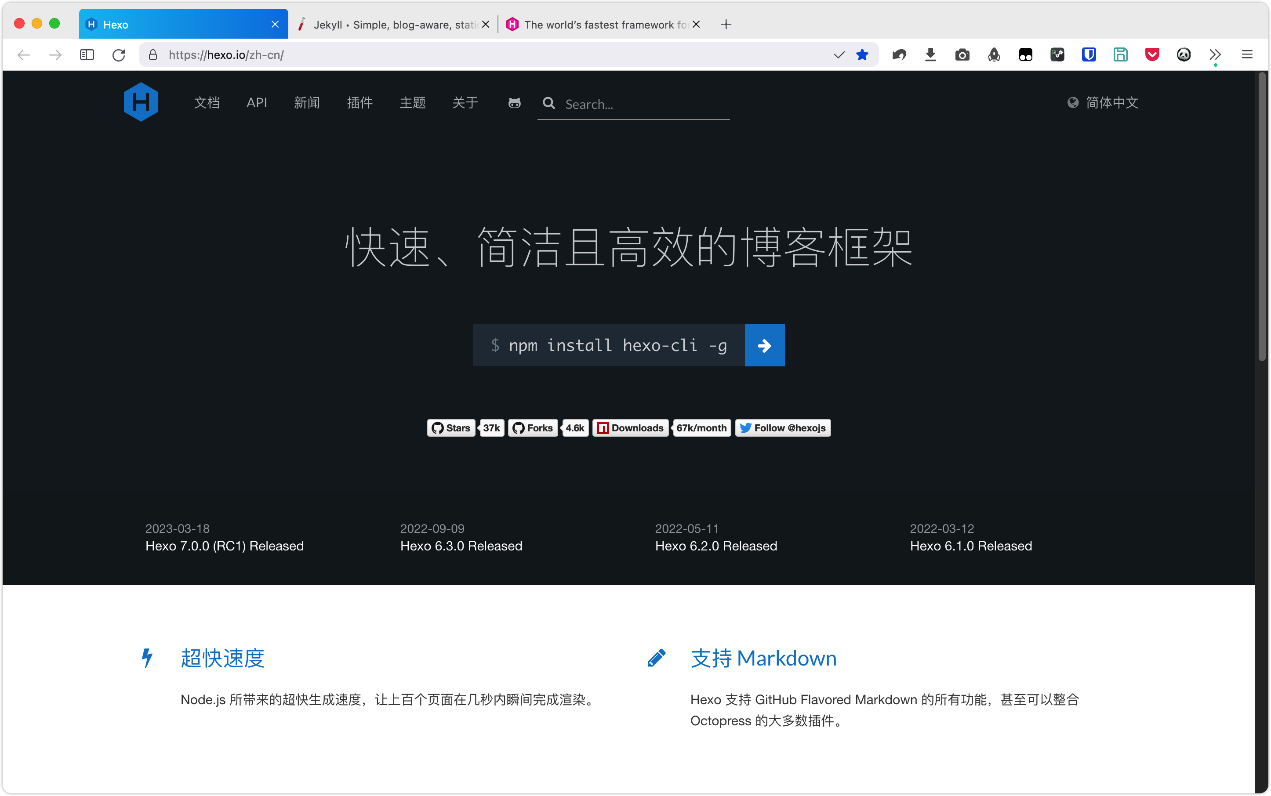Viewport: 1271px width, 796px height.
Task: Click the npm Downloads badge
Action: pyautogui.click(x=631, y=428)
